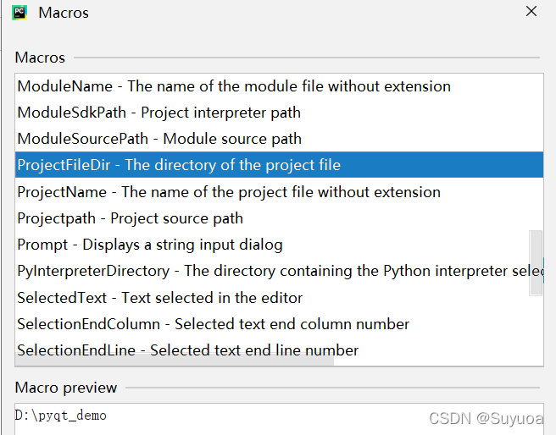The width and height of the screenshot is (556, 435).
Task: Choose ModuleSourcePath from the macros list
Action: (x=159, y=139)
